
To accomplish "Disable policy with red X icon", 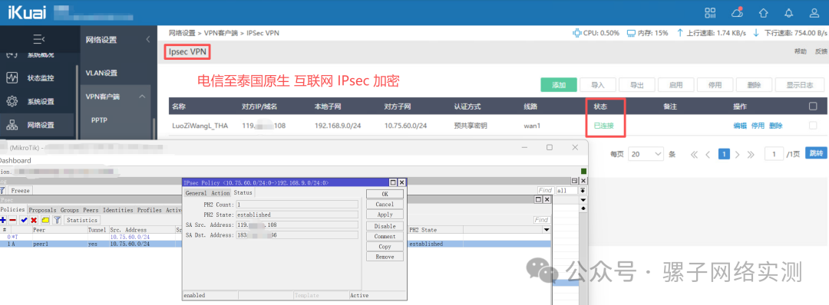I will pyautogui.click(x=34, y=220).
